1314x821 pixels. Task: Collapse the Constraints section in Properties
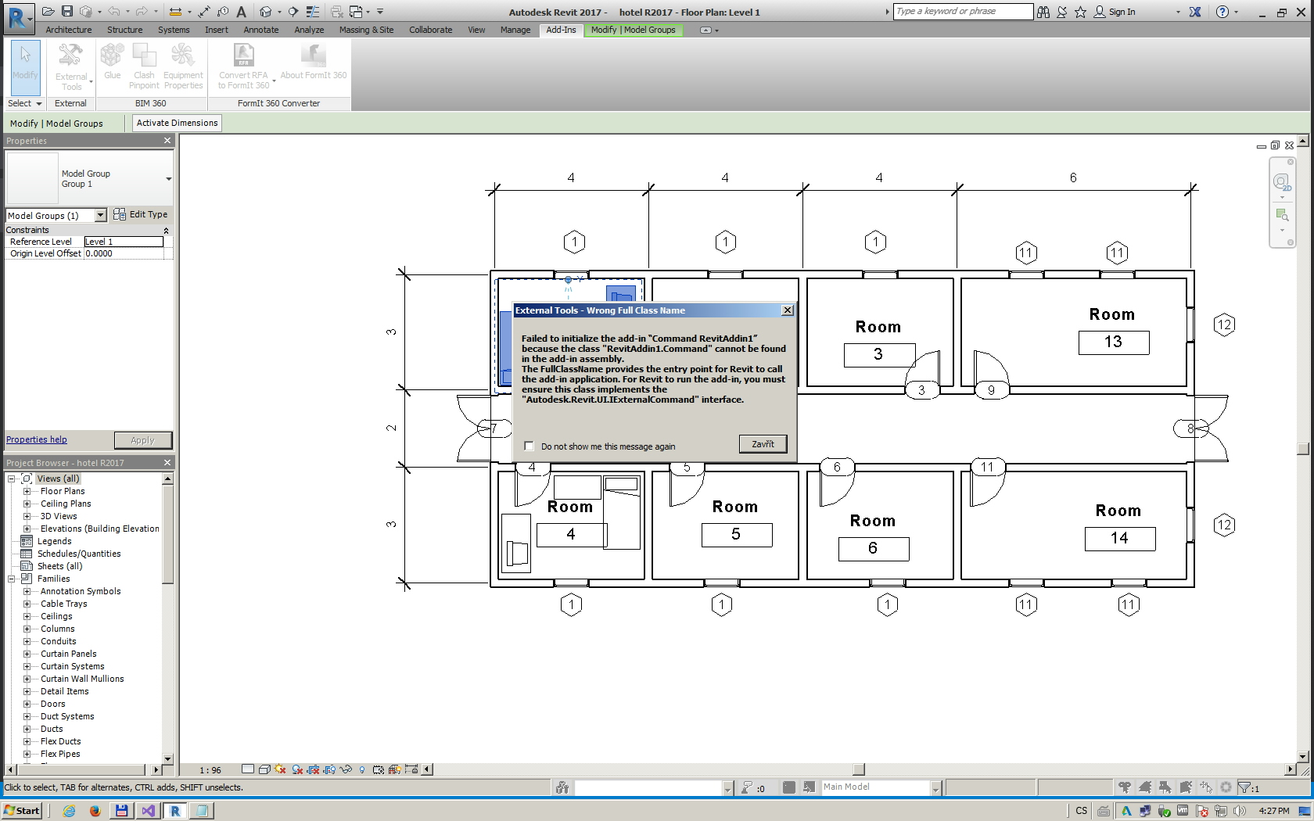[166, 229]
